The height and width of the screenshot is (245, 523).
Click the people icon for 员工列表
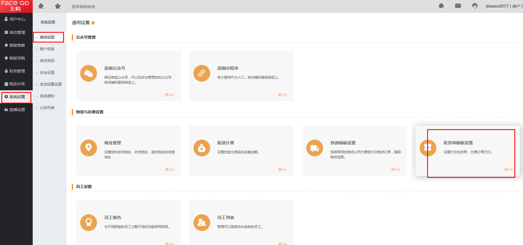[202, 223]
